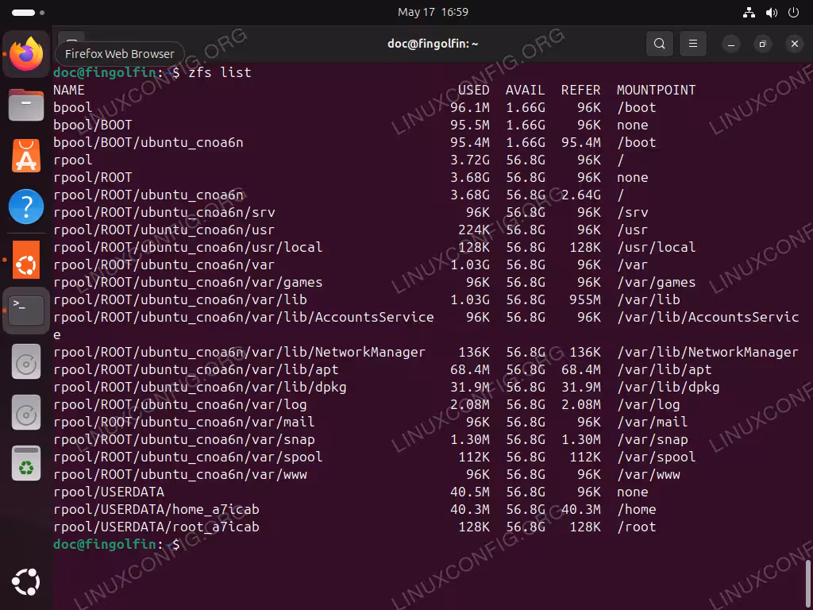This screenshot has width=813, height=610.
Task: Click the 96.1M used value for bpool
Action: tap(470, 107)
